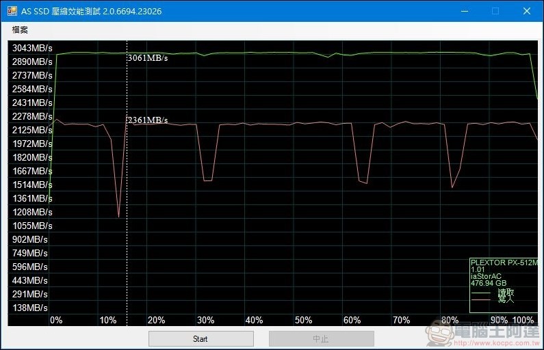Click the 443MB/s axis label
Screen dimensions: 544x350
pyautogui.click(x=30, y=280)
